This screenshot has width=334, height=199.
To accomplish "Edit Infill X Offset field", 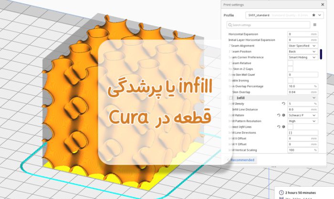I will [303, 138].
